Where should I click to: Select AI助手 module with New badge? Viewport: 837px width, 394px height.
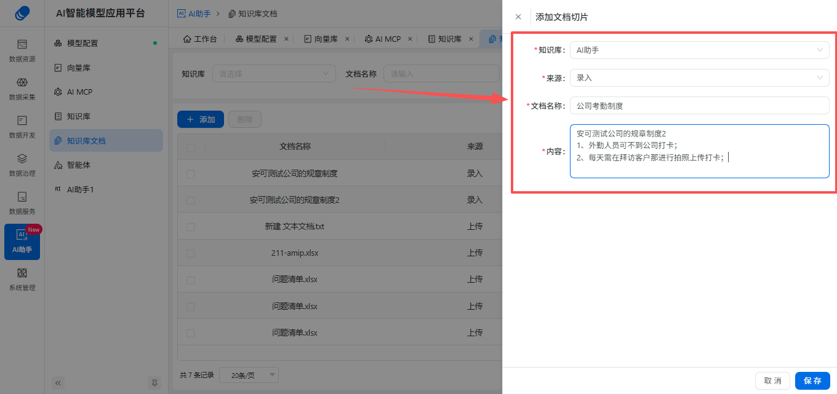click(22, 242)
